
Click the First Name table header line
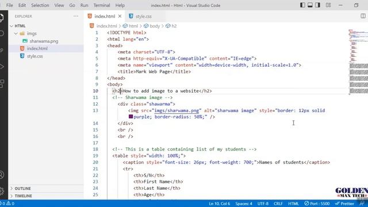(158, 182)
